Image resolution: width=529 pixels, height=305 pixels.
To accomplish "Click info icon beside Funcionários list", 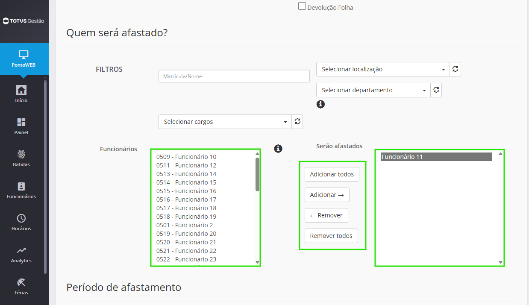I will point(278,149).
